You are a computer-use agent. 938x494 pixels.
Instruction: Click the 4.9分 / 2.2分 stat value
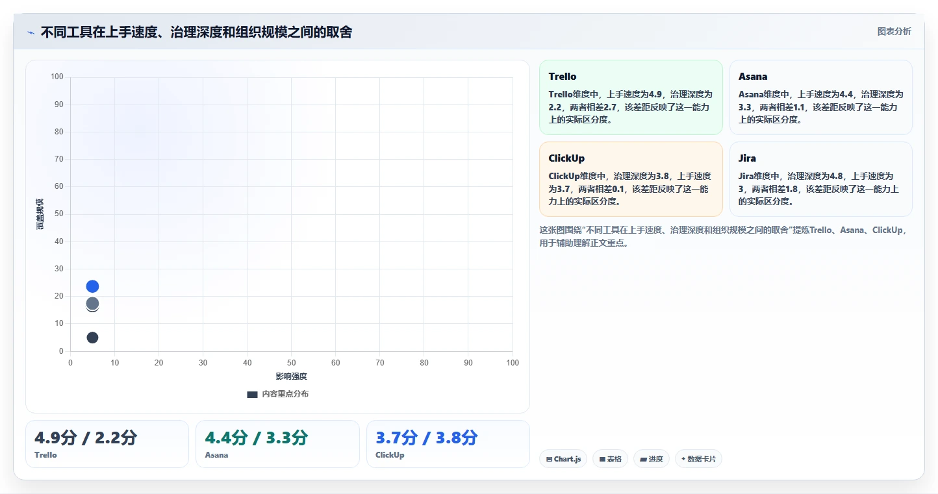click(86, 438)
